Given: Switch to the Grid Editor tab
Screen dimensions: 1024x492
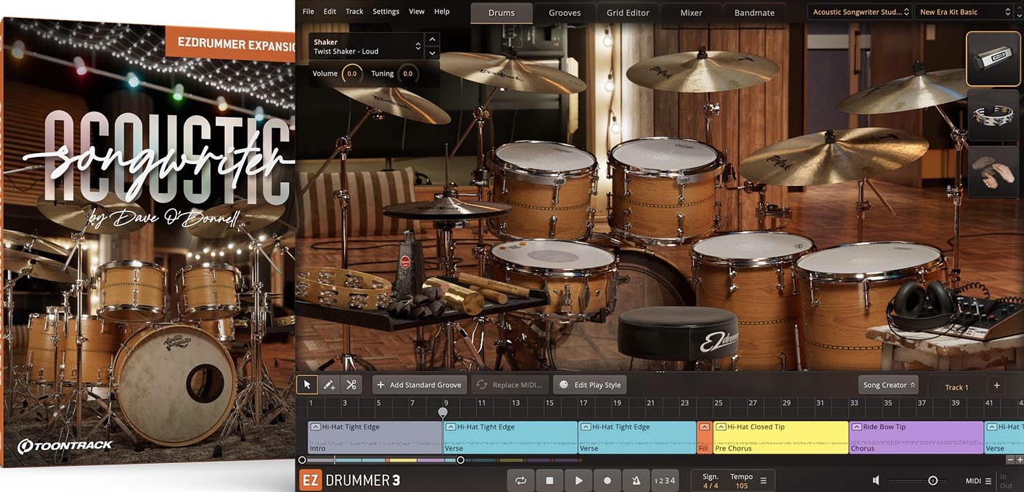Looking at the screenshot, I should click(x=628, y=12).
